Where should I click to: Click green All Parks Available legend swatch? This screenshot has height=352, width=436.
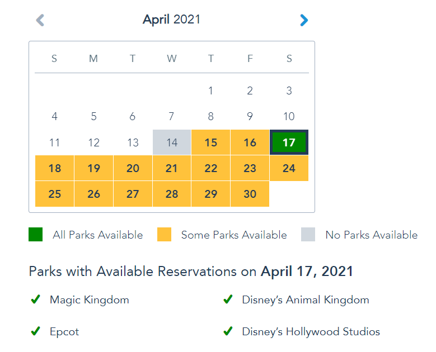36,235
